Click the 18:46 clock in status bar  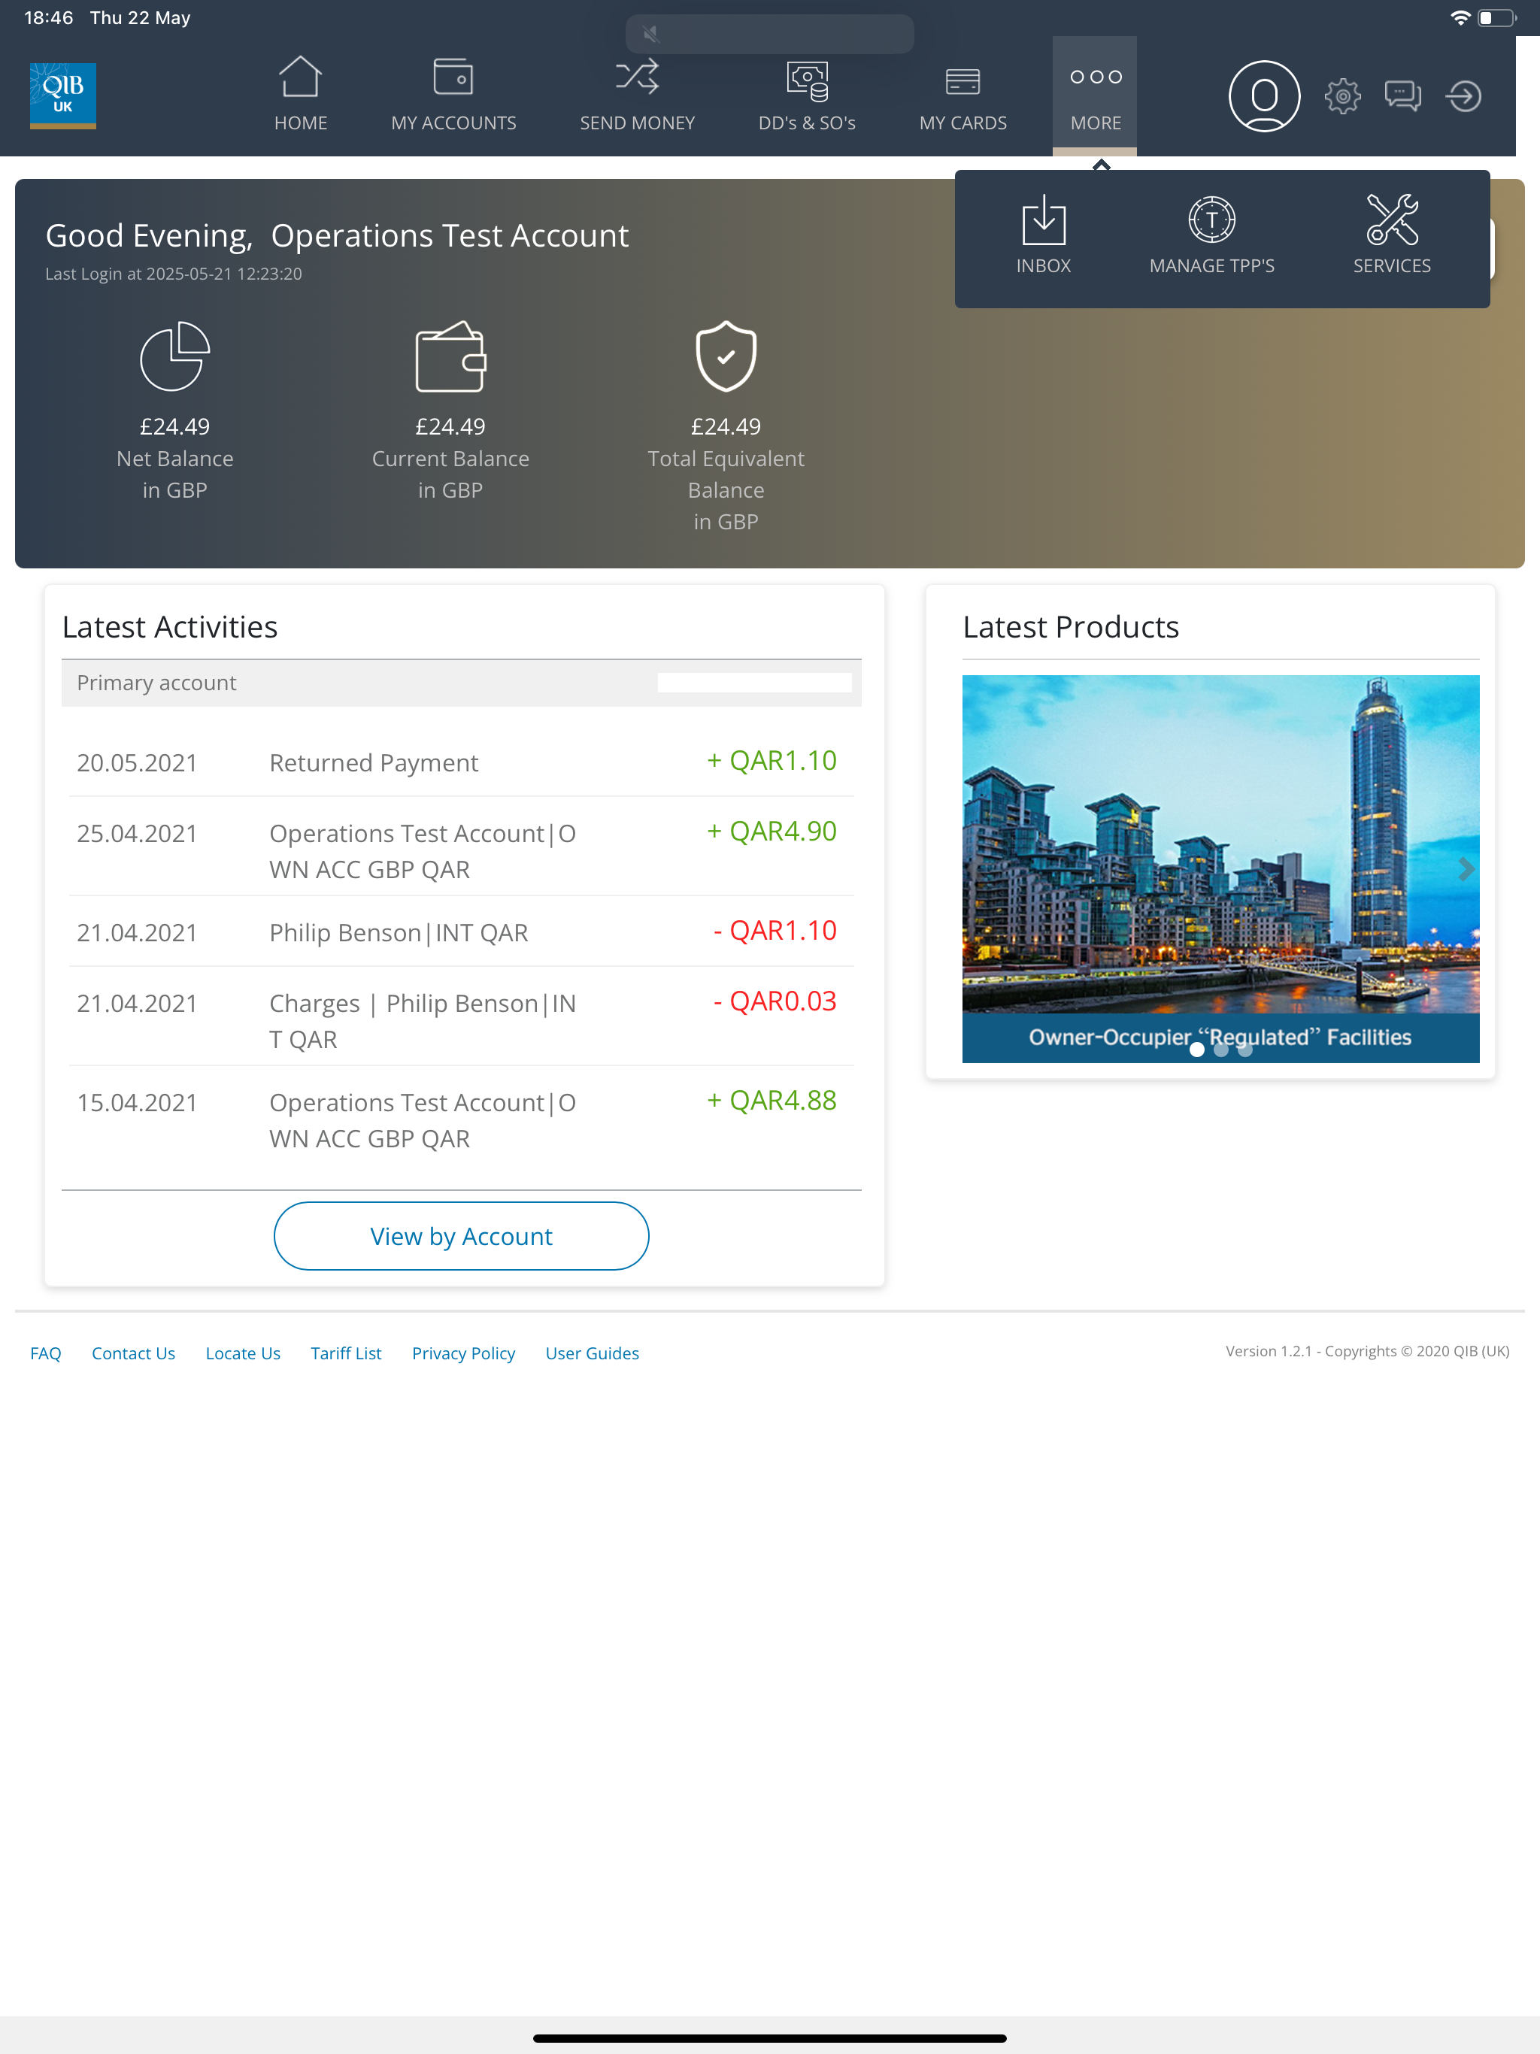click(48, 17)
